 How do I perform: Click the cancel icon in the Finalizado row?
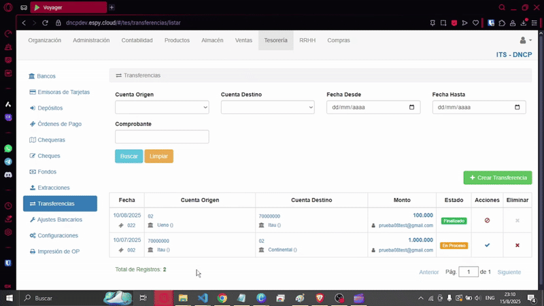[487, 220]
